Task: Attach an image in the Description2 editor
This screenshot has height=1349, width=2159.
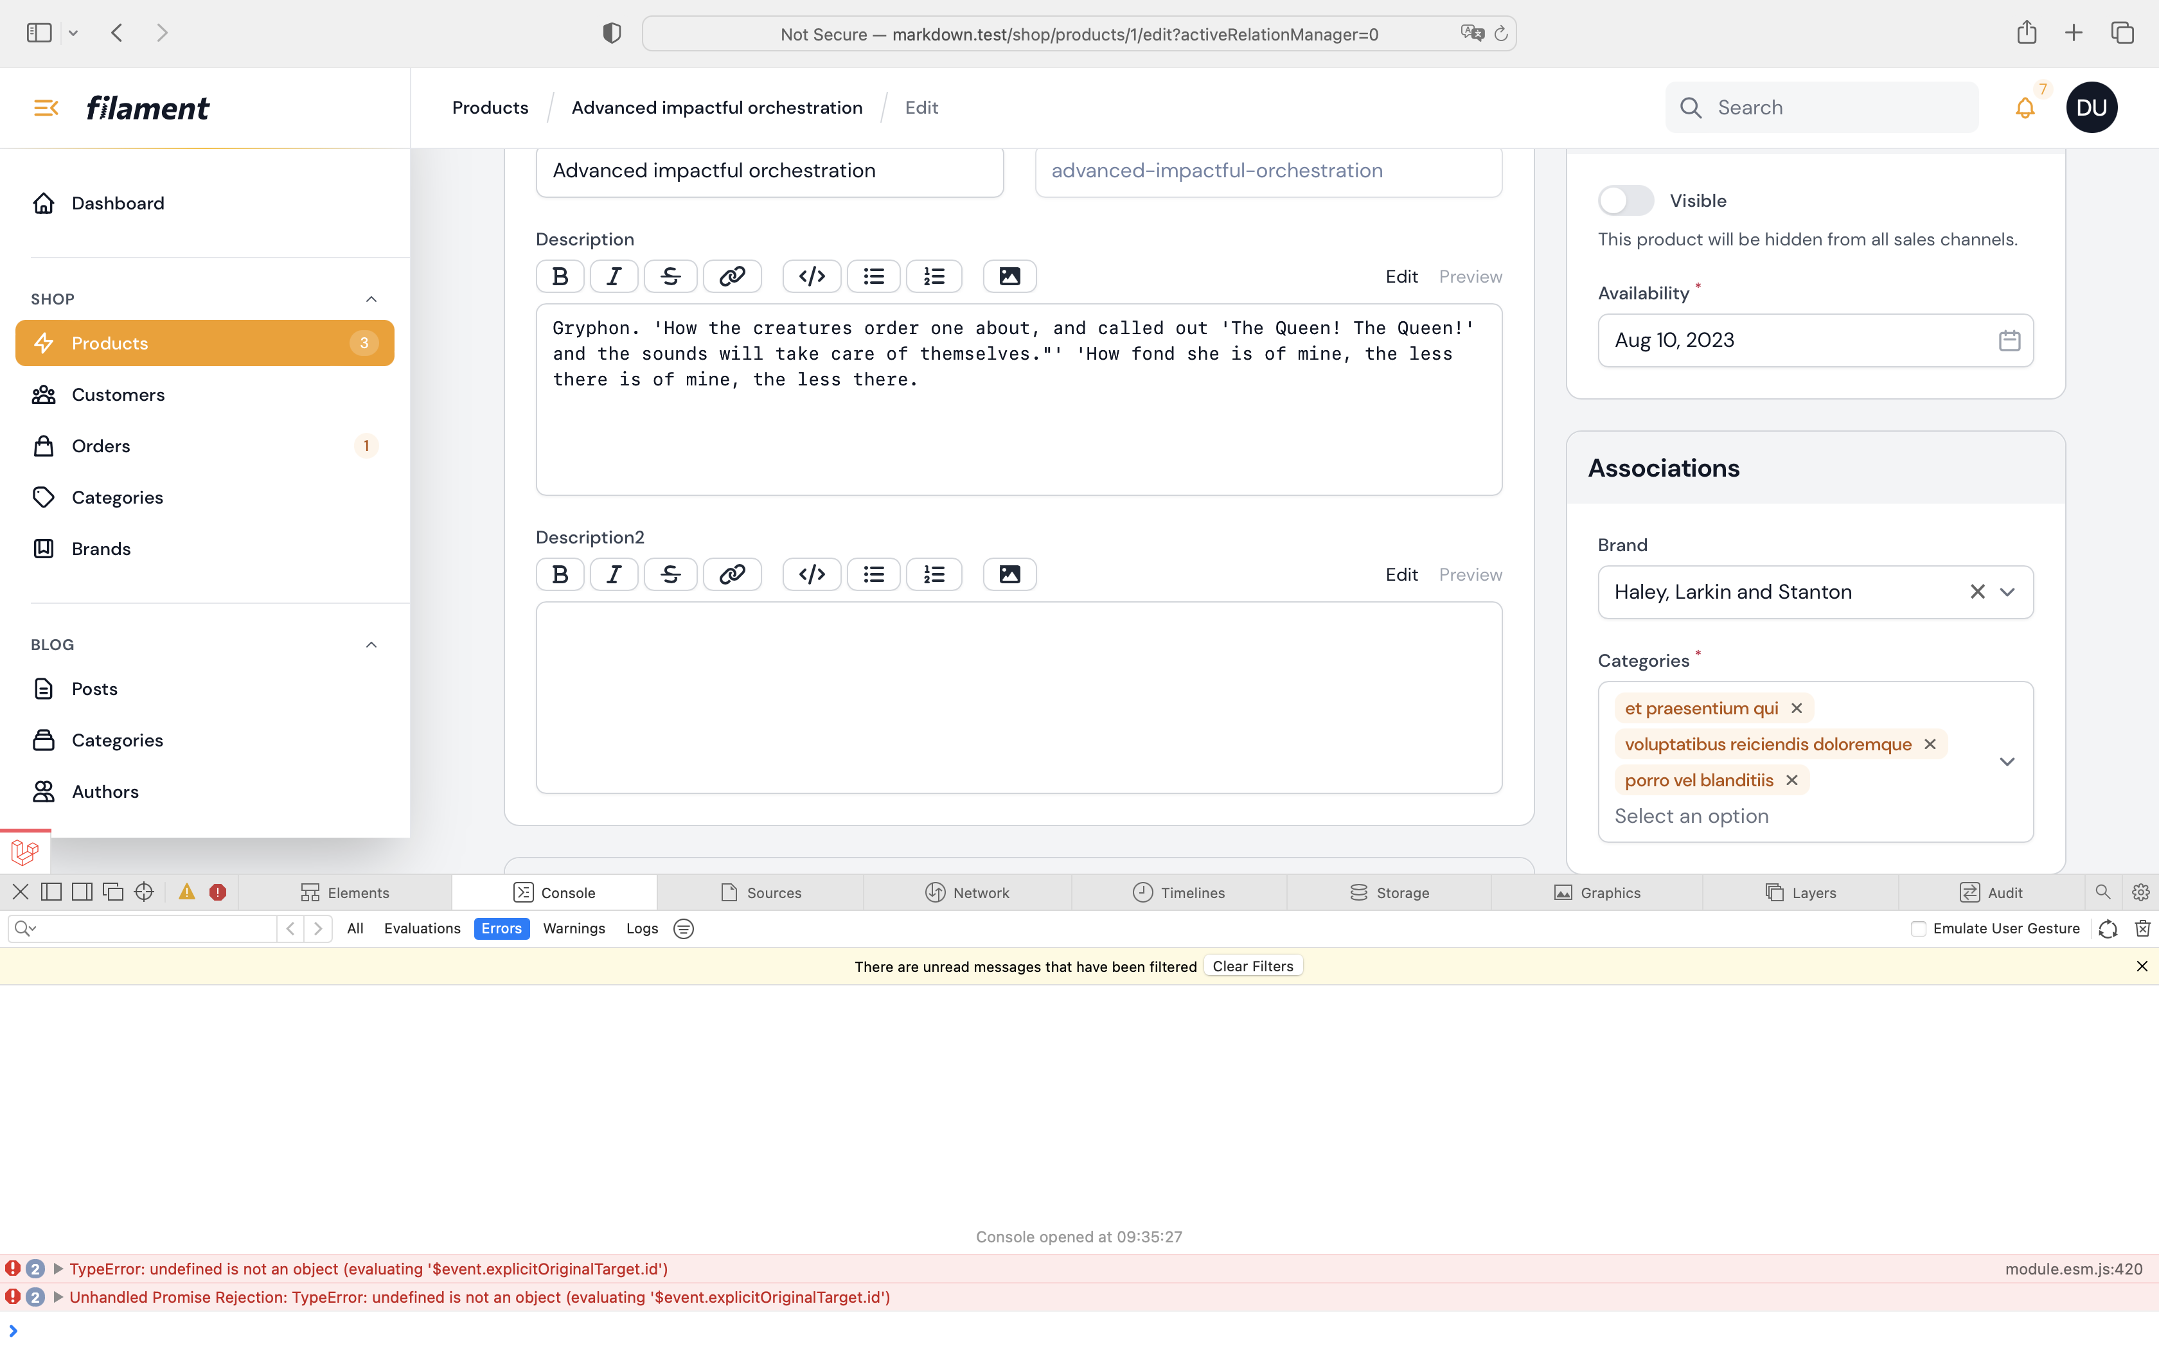Action: click(1008, 574)
